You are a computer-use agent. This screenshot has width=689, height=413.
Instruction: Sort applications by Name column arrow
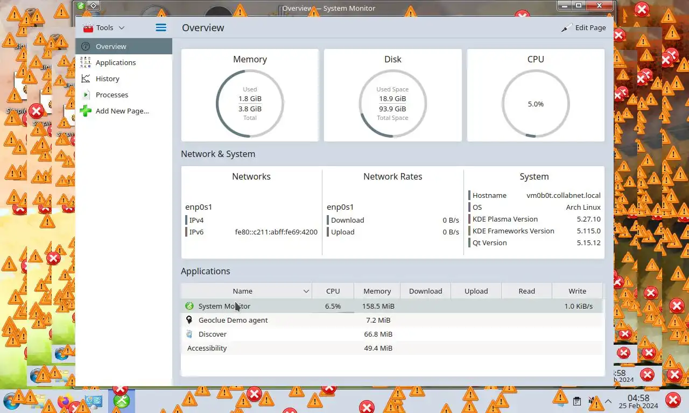coord(306,291)
